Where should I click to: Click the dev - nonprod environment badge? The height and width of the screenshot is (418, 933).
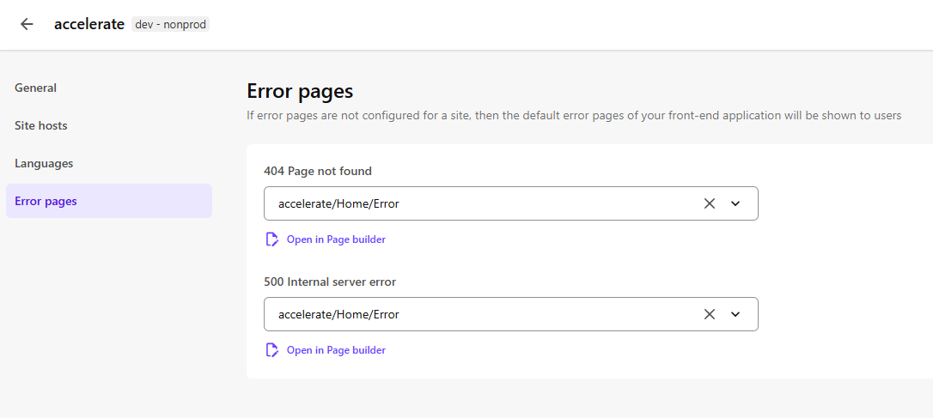pyautogui.click(x=171, y=24)
